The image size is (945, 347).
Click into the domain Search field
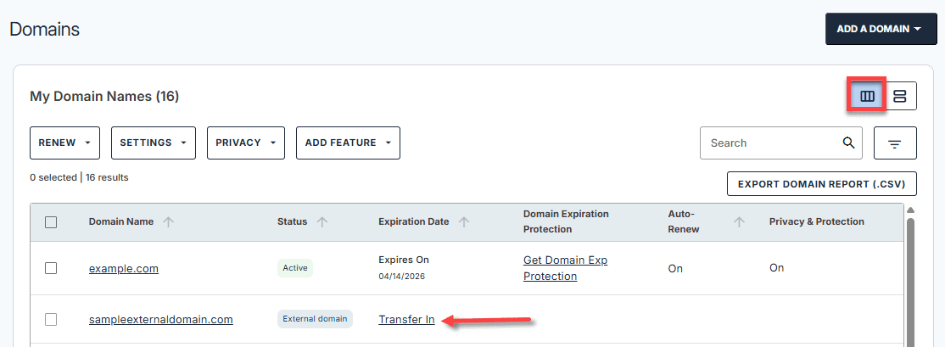coord(768,143)
